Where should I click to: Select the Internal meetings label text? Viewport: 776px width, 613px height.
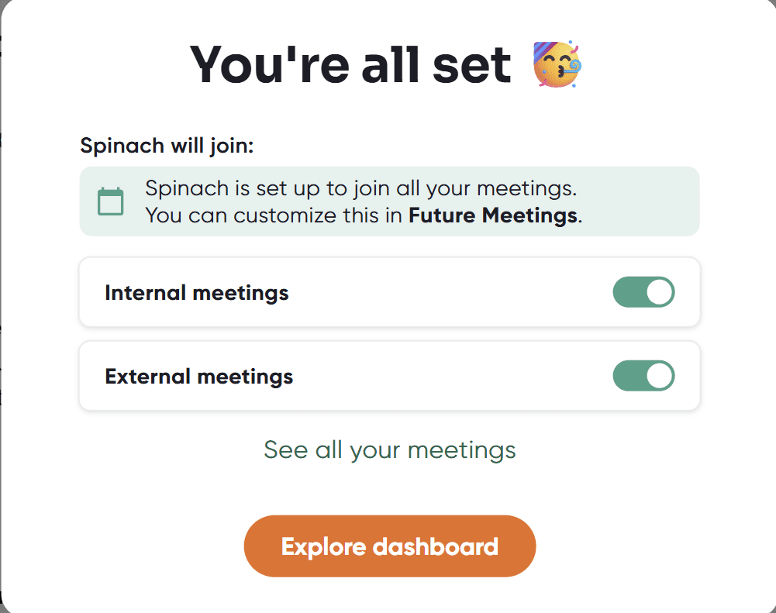(196, 293)
